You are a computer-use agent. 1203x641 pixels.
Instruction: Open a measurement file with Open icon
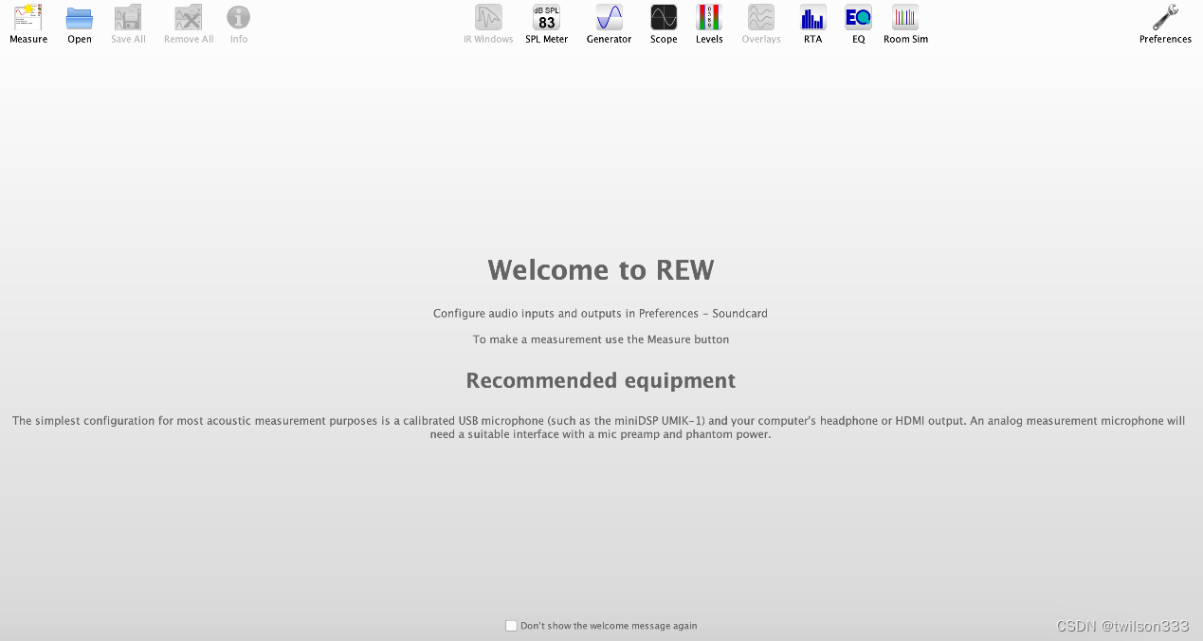(x=80, y=18)
